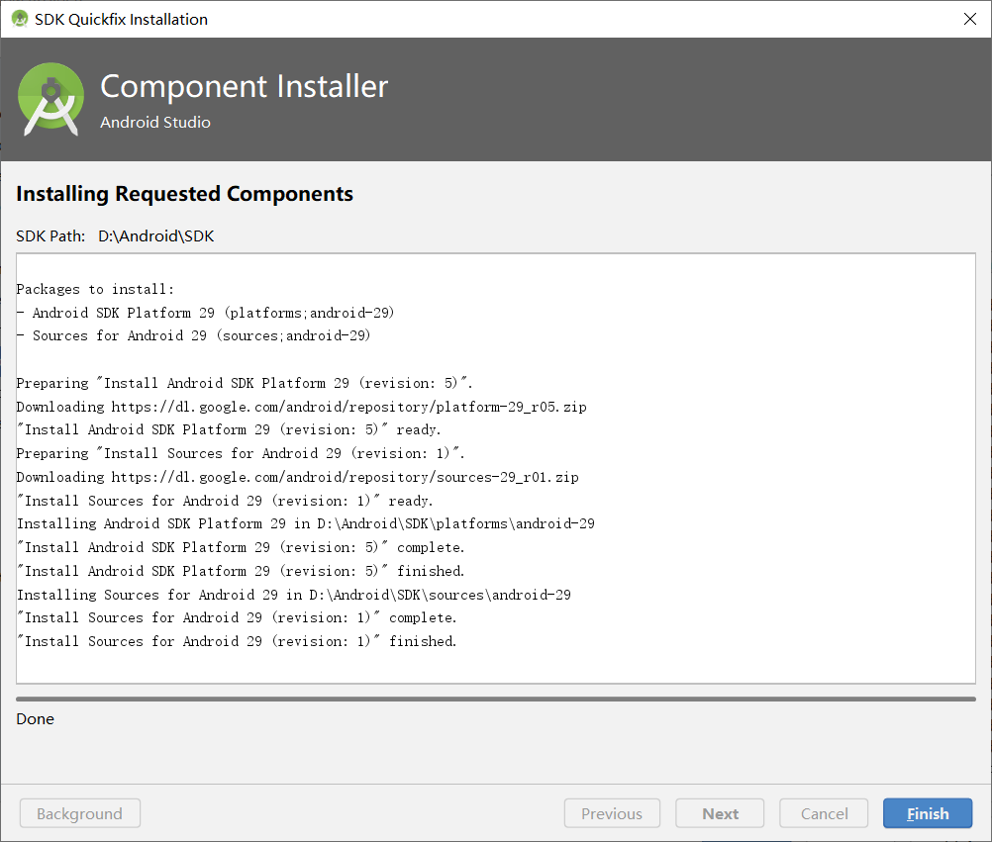Click 'Preparing Install Sources for Android 29' line
This screenshot has width=992, height=842.
(x=241, y=454)
